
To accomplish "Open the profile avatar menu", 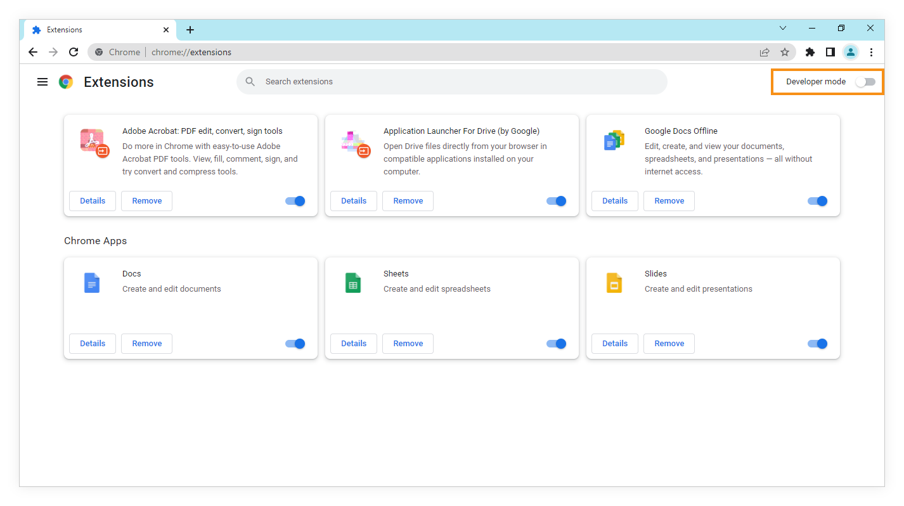I will point(851,52).
